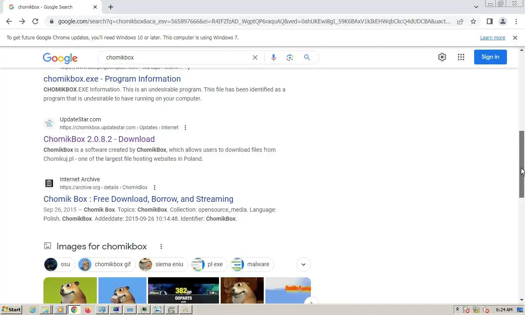Open network status tray icon
The height and width of the screenshot is (315, 525).
[x=476, y=310]
